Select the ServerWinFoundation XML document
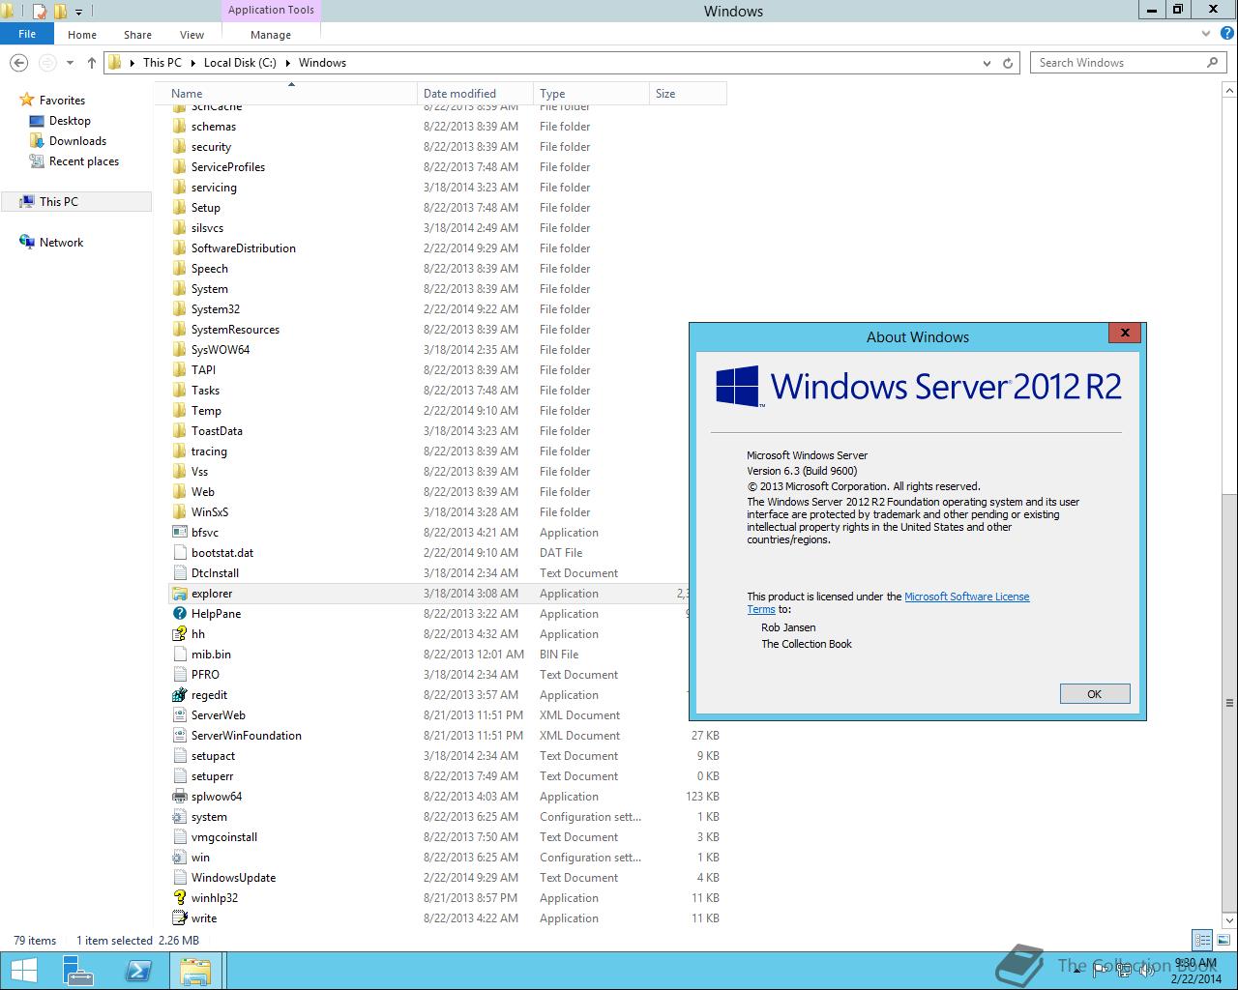 (x=247, y=736)
